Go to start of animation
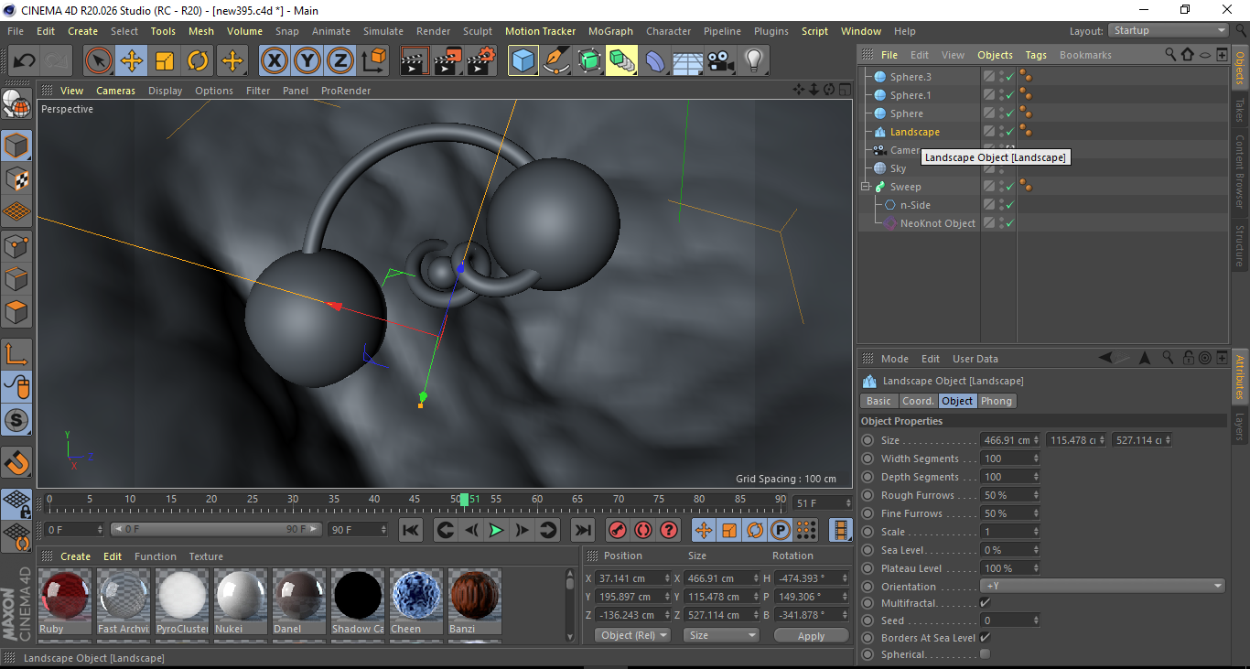This screenshot has height=669, width=1250. [x=412, y=530]
